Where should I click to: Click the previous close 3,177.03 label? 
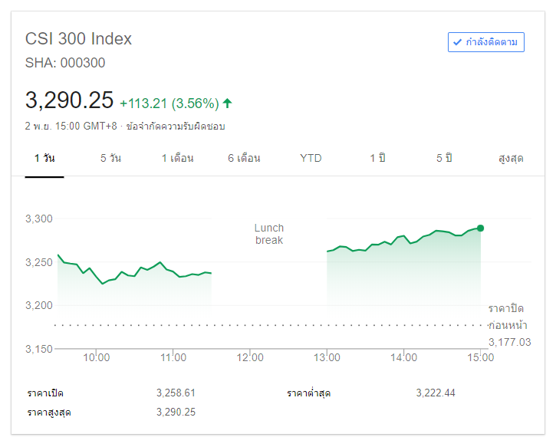(509, 342)
